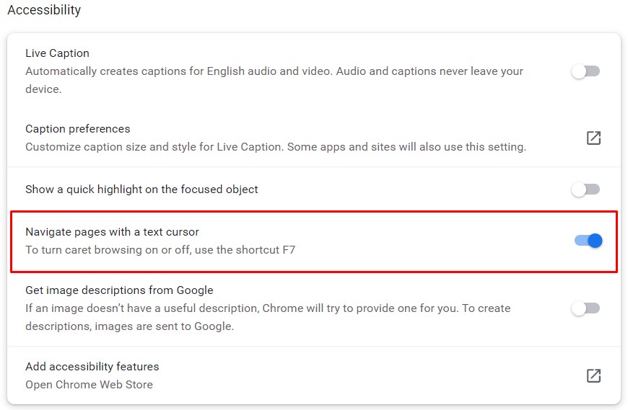Click the caret browsing F7 shortcut description
This screenshot has height=410, width=628.
click(x=160, y=250)
